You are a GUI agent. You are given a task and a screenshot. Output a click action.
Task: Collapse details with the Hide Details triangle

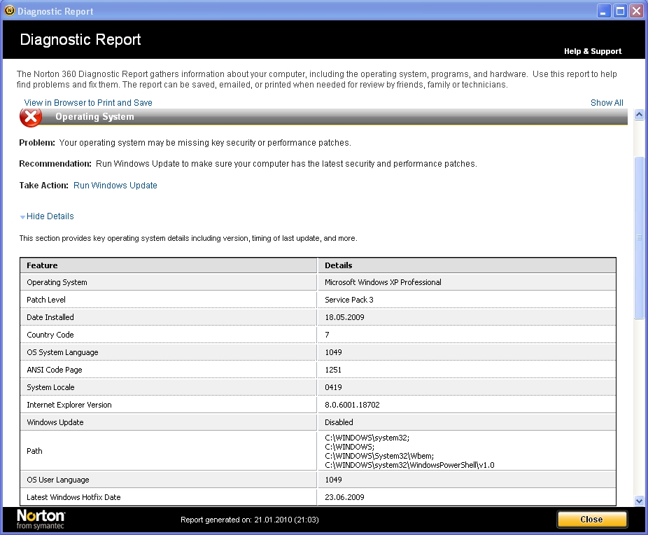[x=22, y=216]
